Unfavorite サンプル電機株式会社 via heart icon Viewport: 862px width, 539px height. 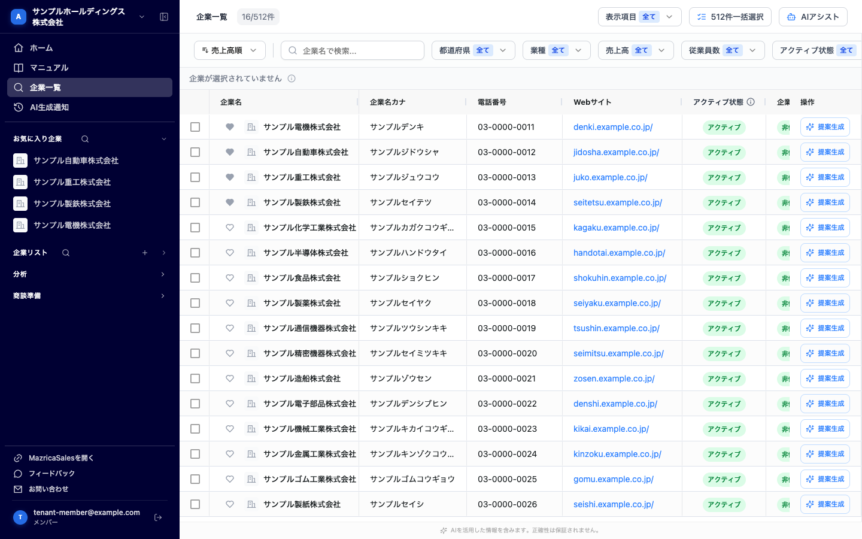pyautogui.click(x=229, y=127)
